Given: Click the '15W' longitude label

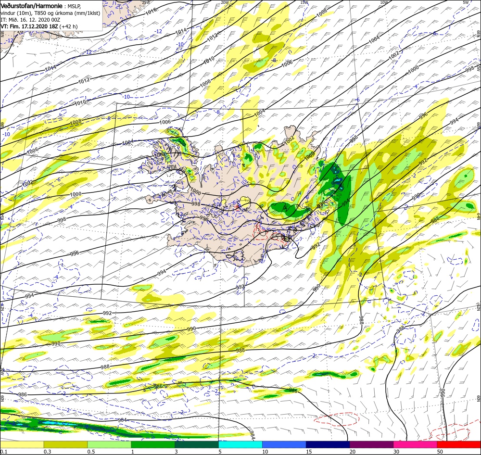Looking at the screenshot, I should coord(304,2).
